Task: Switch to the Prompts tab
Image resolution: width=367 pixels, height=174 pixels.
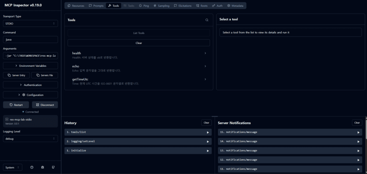Action: pyautogui.click(x=96, y=6)
